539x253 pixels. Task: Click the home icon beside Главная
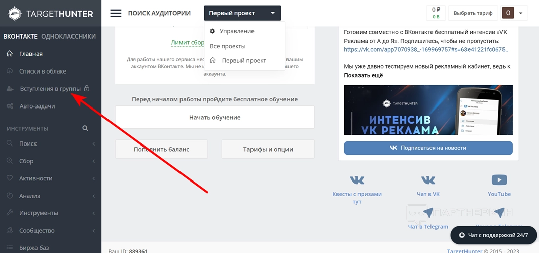tap(10, 54)
